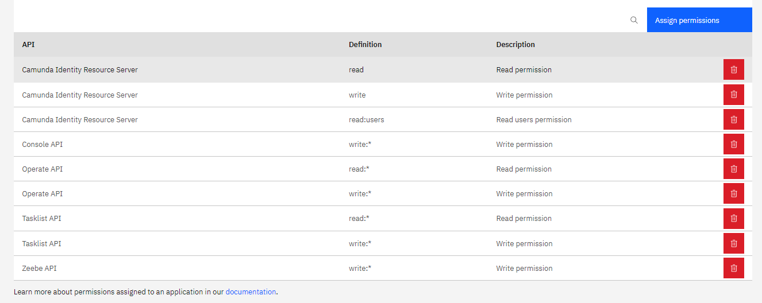Click the Definition column header
Viewport: 762px width, 303px height.
(365, 44)
